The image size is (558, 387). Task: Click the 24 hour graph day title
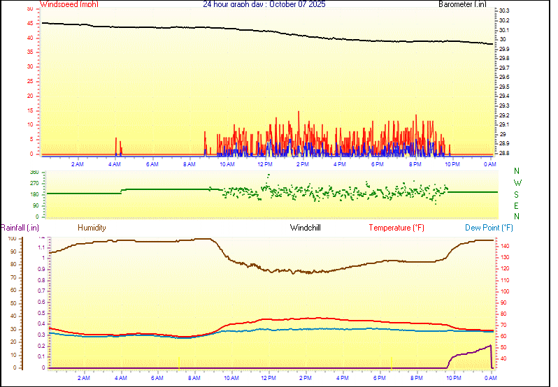coord(264,4)
